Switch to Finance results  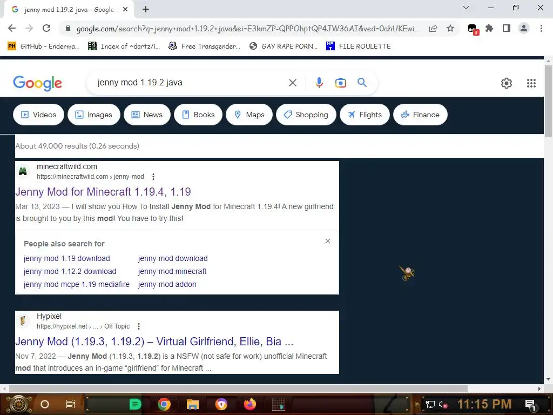420,115
